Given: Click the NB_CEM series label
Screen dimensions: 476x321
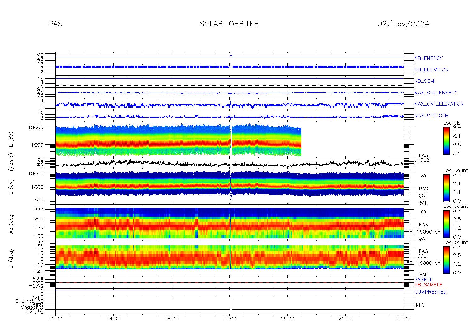Looking at the screenshot, I should (x=424, y=81).
